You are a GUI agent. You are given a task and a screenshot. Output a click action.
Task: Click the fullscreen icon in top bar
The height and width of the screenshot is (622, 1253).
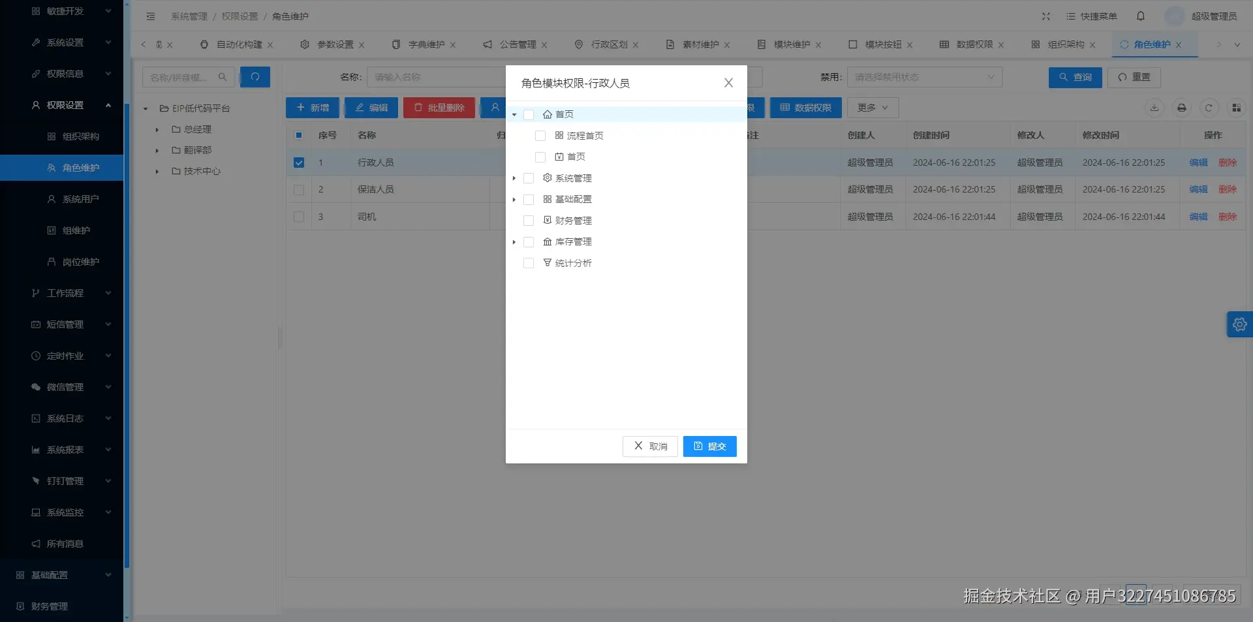click(1046, 16)
